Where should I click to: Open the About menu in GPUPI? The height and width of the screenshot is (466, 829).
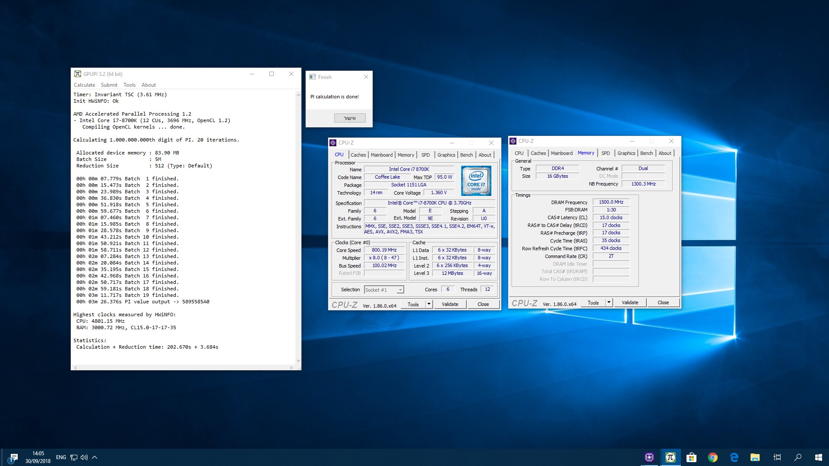click(x=149, y=85)
